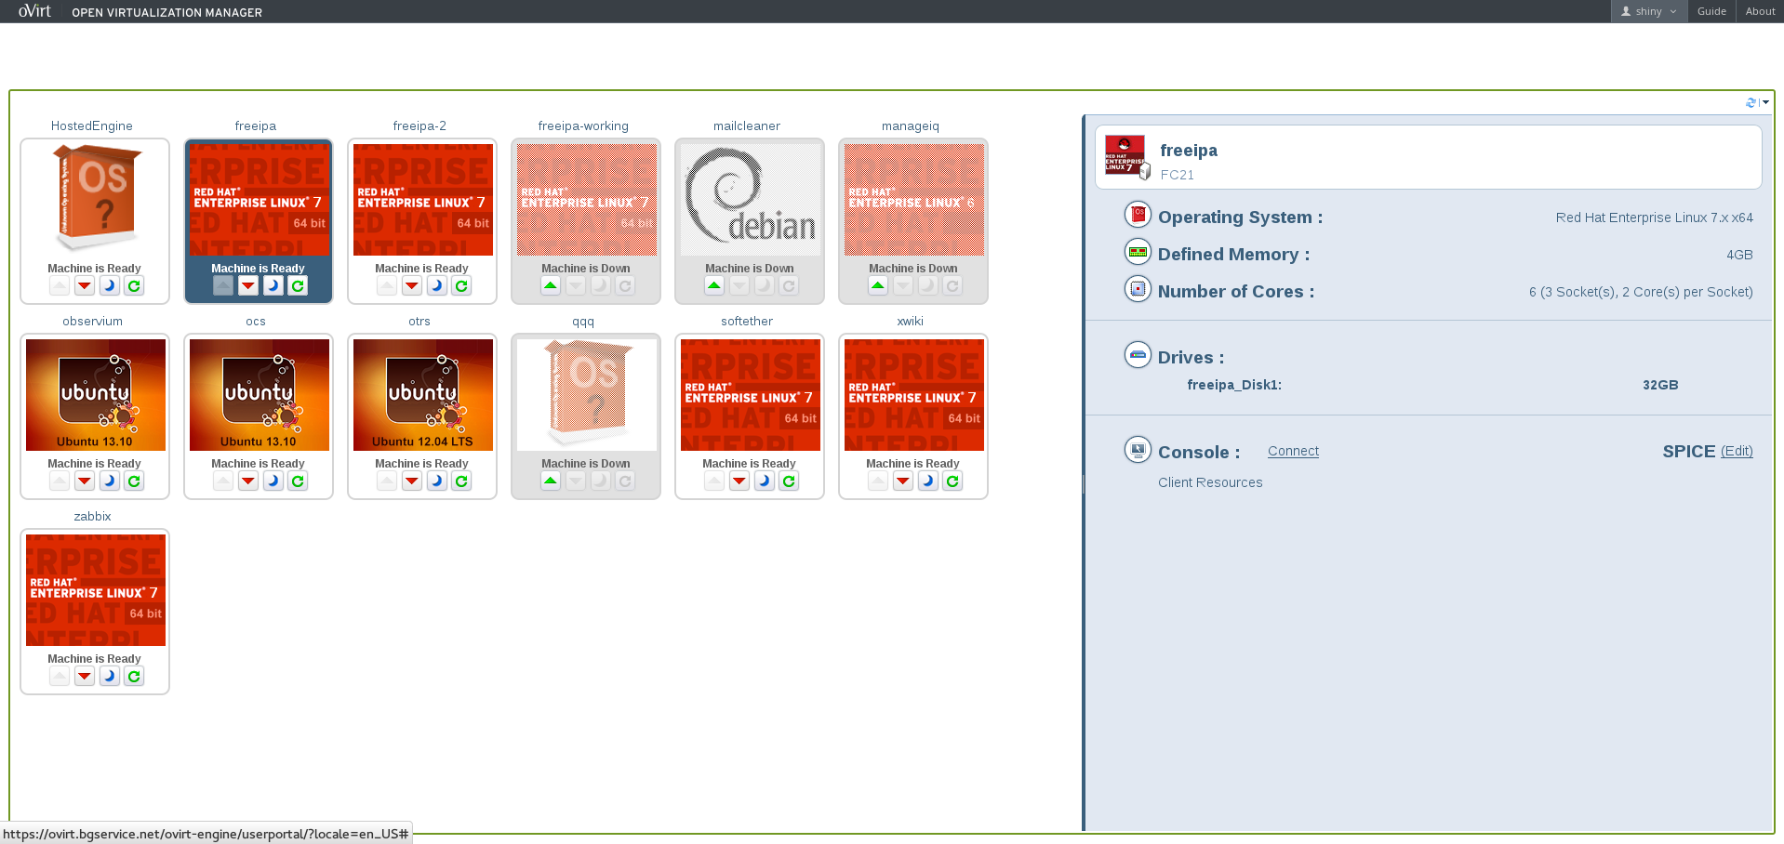
Task: Open the About menu item
Action: 1760,11
